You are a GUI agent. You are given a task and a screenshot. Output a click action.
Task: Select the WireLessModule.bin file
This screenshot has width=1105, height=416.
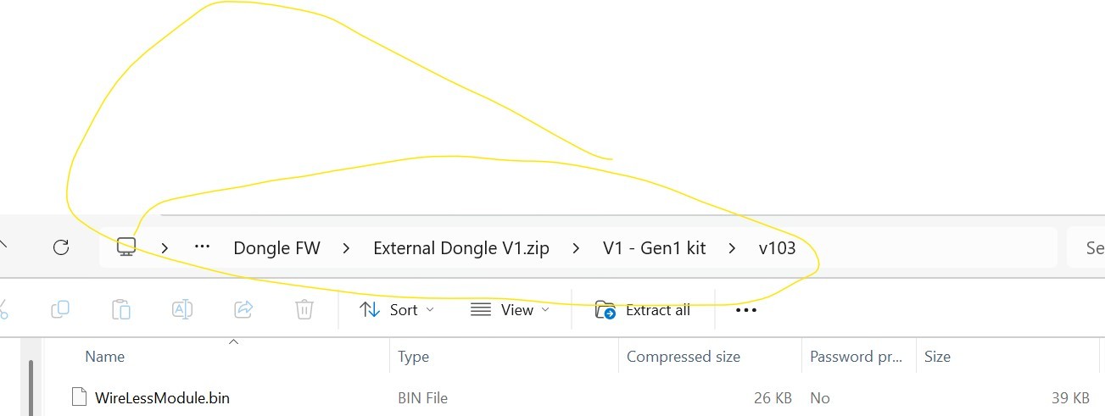pyautogui.click(x=162, y=397)
